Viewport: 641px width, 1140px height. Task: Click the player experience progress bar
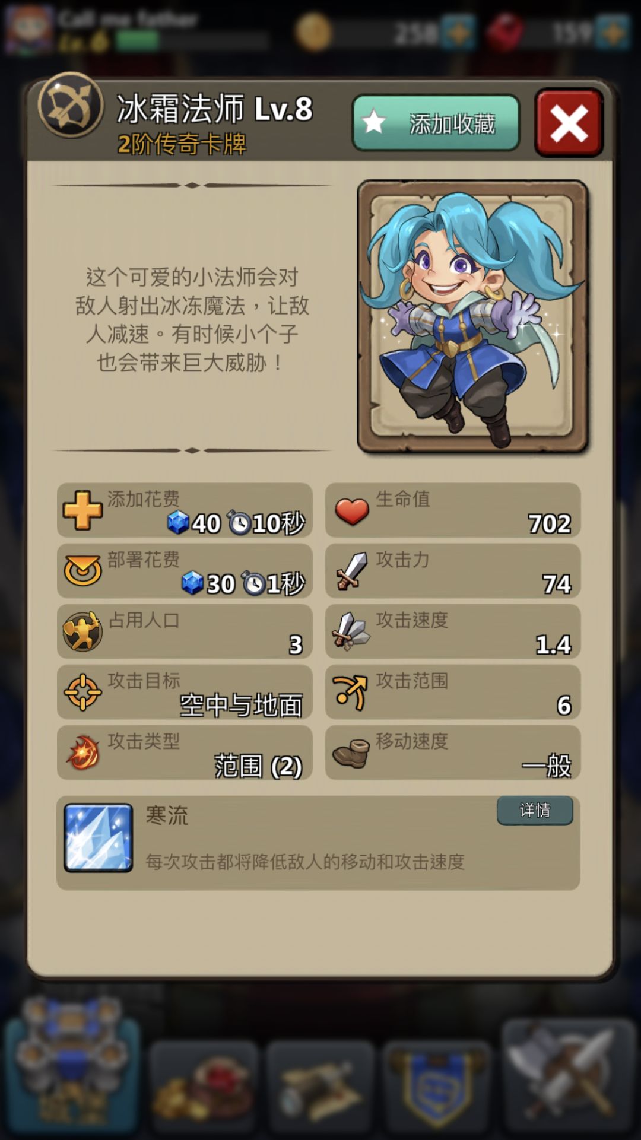[x=191, y=41]
